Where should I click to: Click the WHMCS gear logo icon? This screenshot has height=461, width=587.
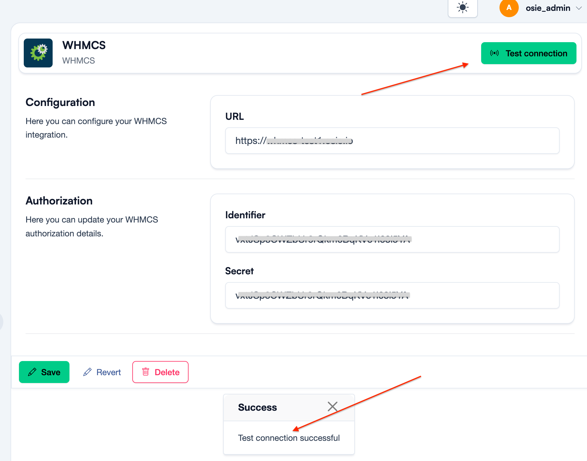pyautogui.click(x=38, y=53)
